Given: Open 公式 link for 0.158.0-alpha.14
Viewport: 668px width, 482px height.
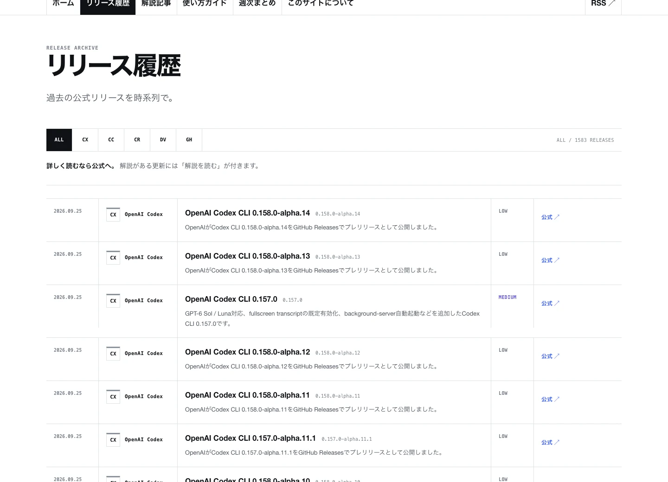Looking at the screenshot, I should click(x=550, y=217).
